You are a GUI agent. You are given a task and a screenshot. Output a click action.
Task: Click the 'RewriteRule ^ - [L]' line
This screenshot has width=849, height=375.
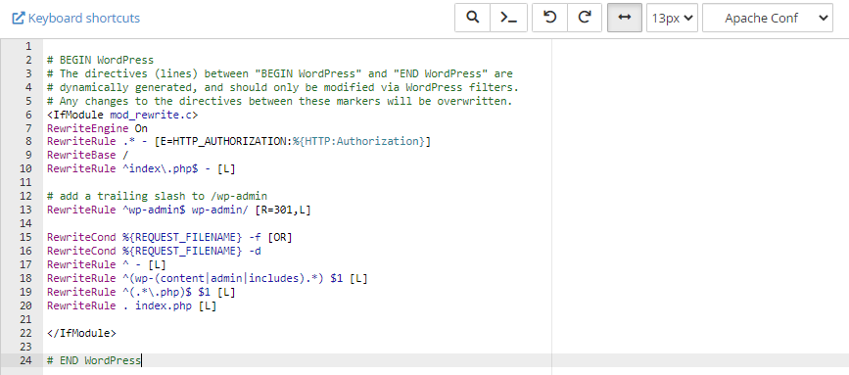point(106,264)
